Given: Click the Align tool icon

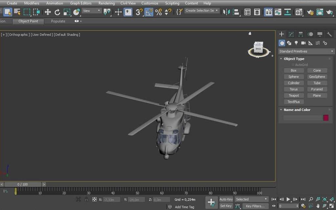Looking at the screenshot, I should [x=236, y=12].
